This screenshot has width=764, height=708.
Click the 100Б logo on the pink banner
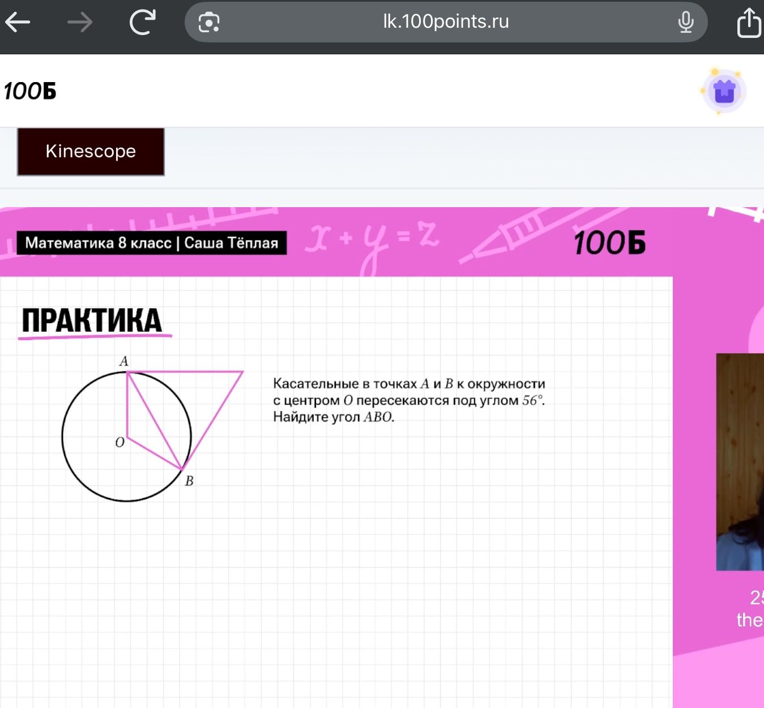pyautogui.click(x=610, y=243)
